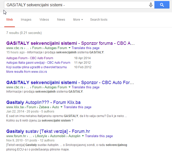Open 'Gasitaly sustav [Tekst verzija] - Forum.hr'
This screenshot has width=172, height=153.
click(48, 131)
